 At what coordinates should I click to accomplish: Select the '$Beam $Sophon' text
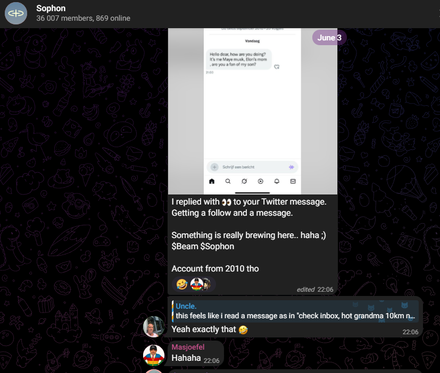203,247
